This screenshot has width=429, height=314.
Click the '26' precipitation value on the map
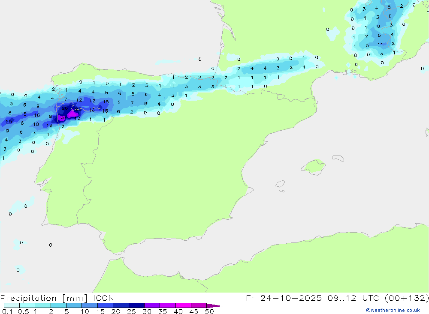[65, 108]
